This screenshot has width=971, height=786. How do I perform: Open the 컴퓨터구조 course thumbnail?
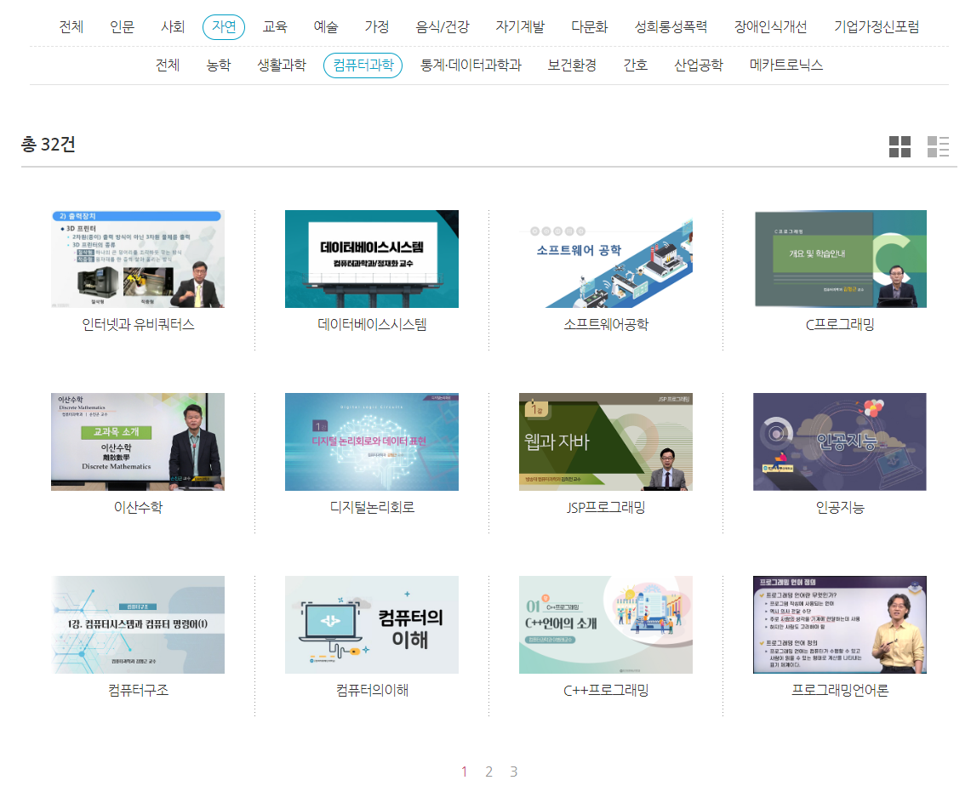coord(138,625)
